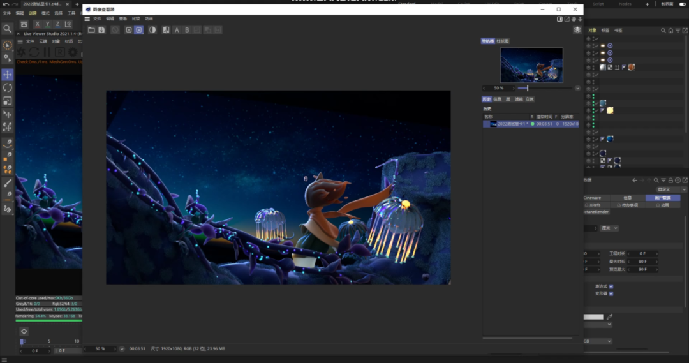The height and width of the screenshot is (363, 689).
Task: Click the timeline playhead marker at frame 0
Action: coord(22,341)
